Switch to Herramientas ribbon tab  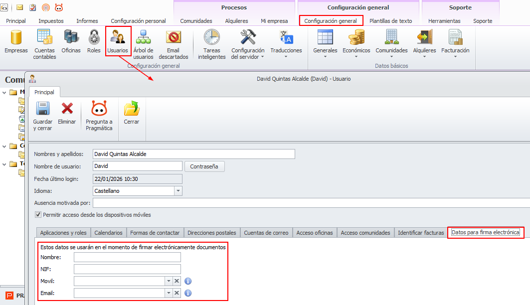(444, 21)
